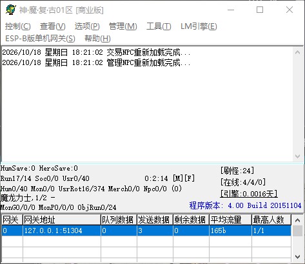Click the [在线:4/4/0] status text
The height and width of the screenshot is (264, 305).
tap(243, 182)
